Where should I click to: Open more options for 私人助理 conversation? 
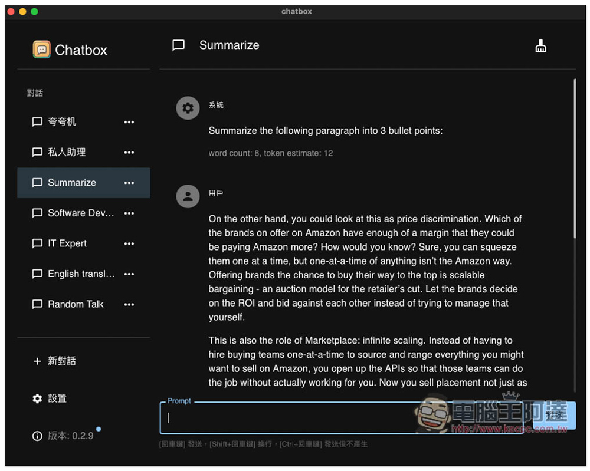coord(129,152)
